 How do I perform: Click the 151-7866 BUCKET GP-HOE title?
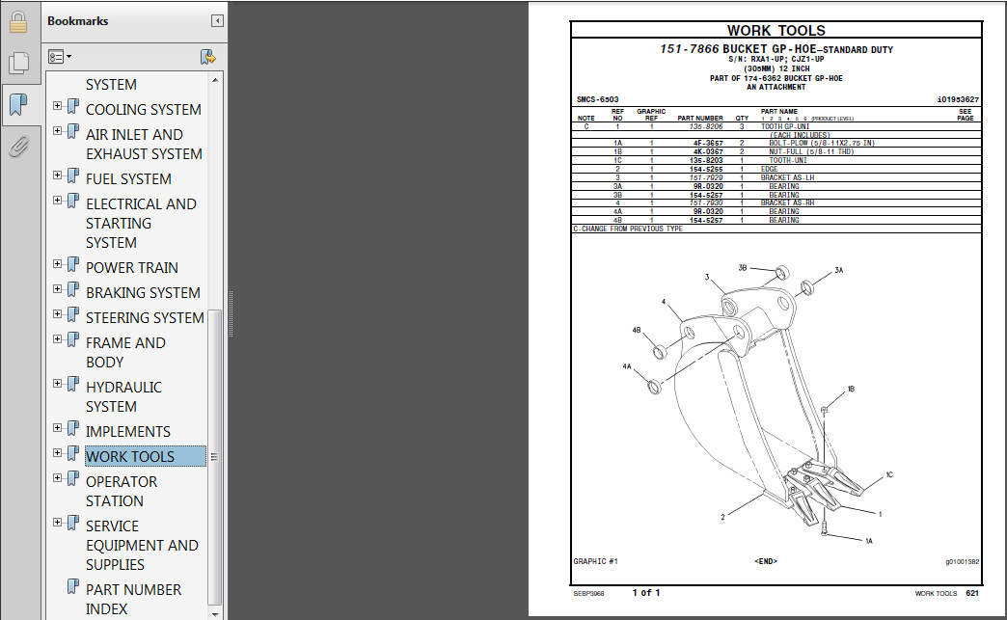776,49
